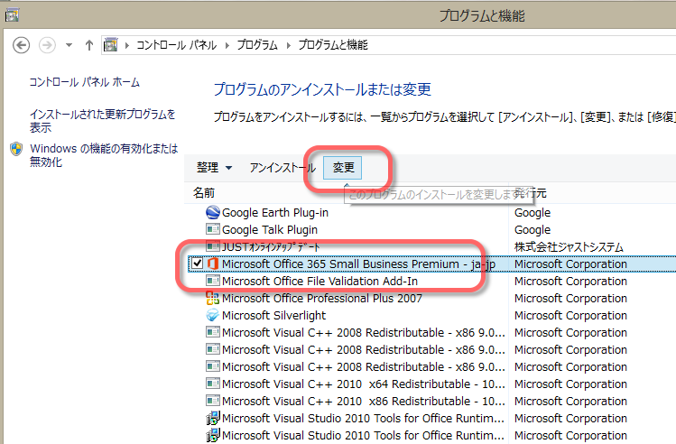Click the orange Office 365 icon
This screenshot has height=444, width=676.
pos(213,264)
